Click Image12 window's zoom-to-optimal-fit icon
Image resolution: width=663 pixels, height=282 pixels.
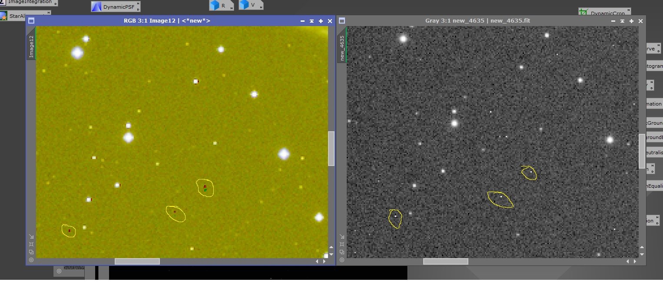click(x=31, y=244)
